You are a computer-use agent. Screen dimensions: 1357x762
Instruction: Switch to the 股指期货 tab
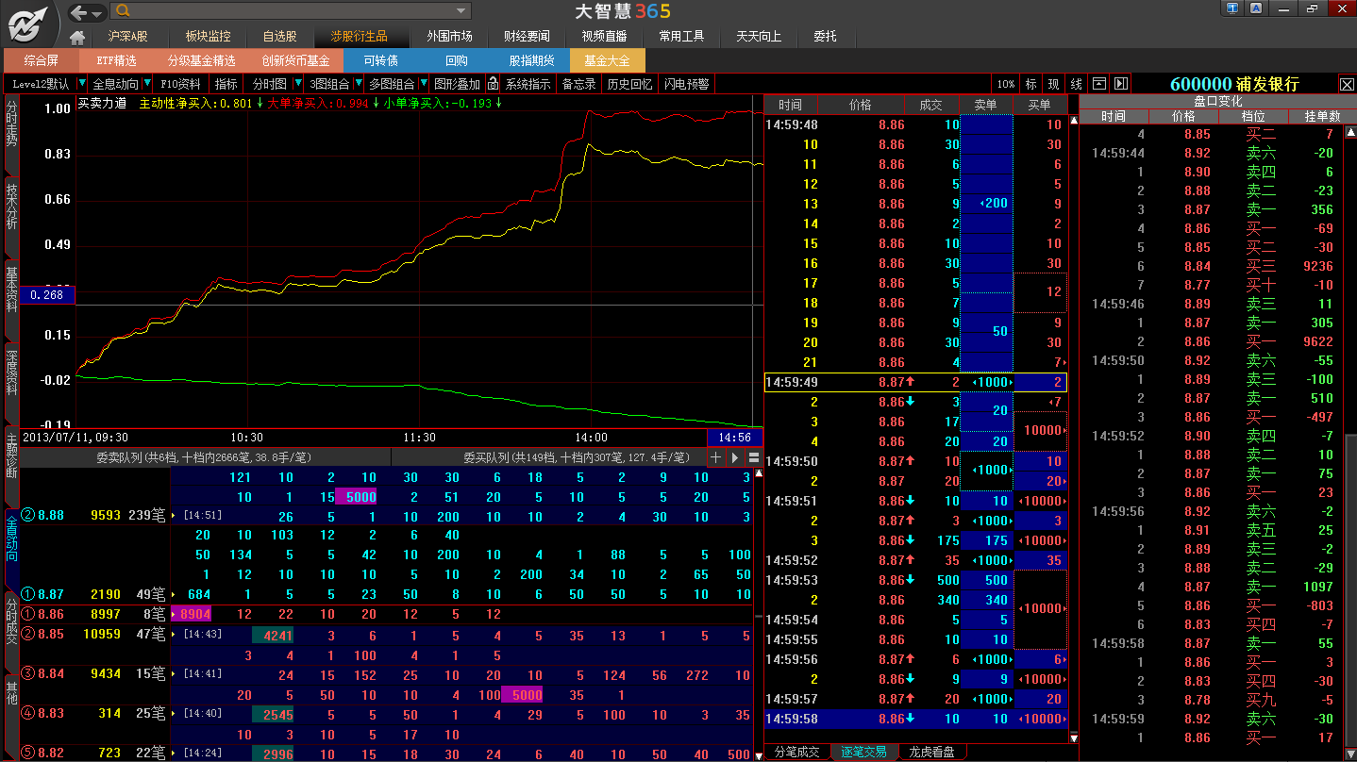[532, 60]
